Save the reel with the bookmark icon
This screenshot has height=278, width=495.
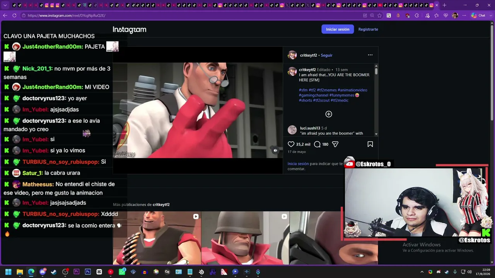370,144
